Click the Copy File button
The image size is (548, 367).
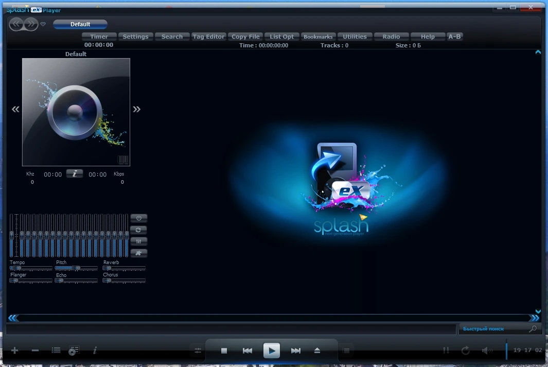pos(245,37)
